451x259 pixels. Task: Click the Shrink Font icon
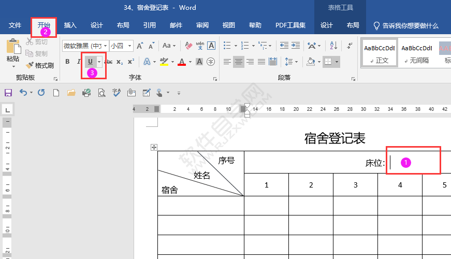click(x=151, y=46)
